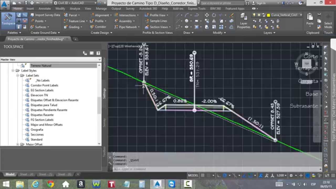Click Import Survey Data

point(45,15)
